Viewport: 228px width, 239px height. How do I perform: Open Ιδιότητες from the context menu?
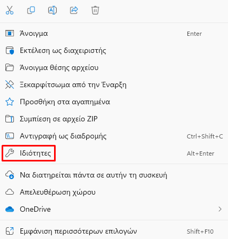click(x=114, y=153)
